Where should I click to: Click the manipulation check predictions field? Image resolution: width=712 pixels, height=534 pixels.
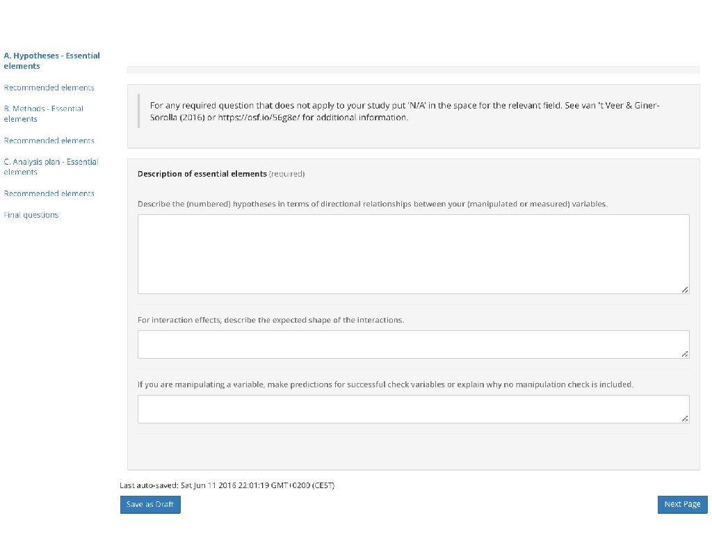413,409
